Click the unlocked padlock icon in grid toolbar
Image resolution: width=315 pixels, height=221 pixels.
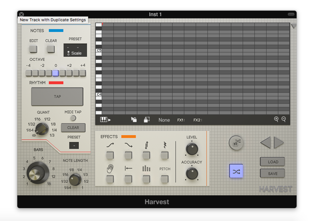134,120
